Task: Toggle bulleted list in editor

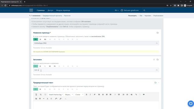Action: tap(127, 94)
